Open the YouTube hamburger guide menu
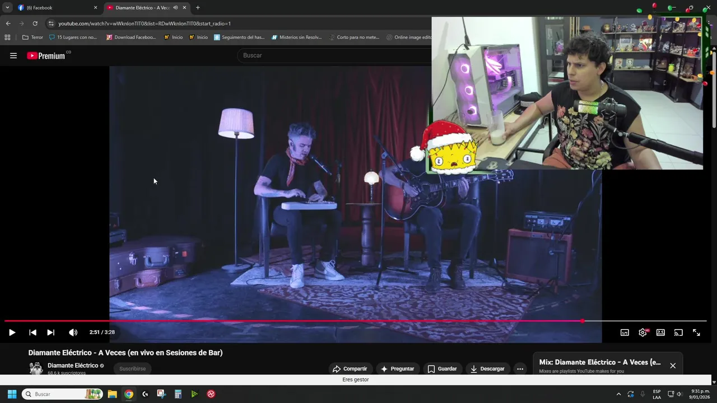717x403 pixels. click(x=13, y=55)
